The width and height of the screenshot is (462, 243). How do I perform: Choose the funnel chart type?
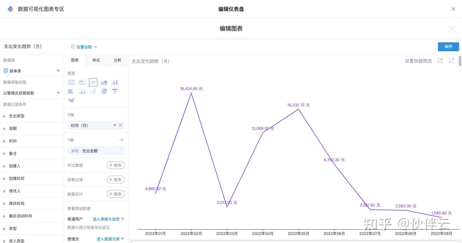(115, 91)
